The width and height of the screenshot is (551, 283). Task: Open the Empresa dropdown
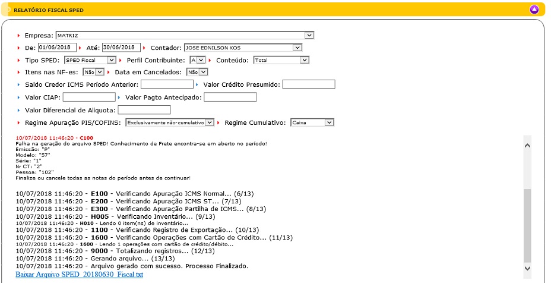click(184, 35)
